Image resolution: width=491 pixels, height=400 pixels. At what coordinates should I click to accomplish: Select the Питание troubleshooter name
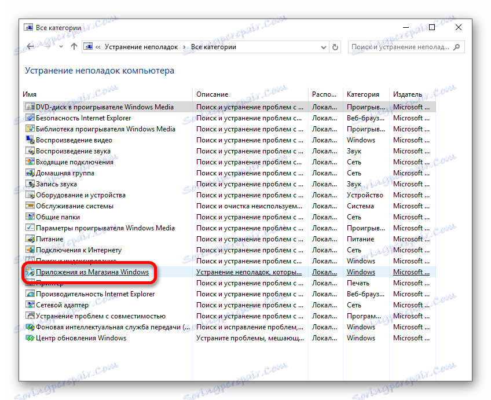point(49,239)
